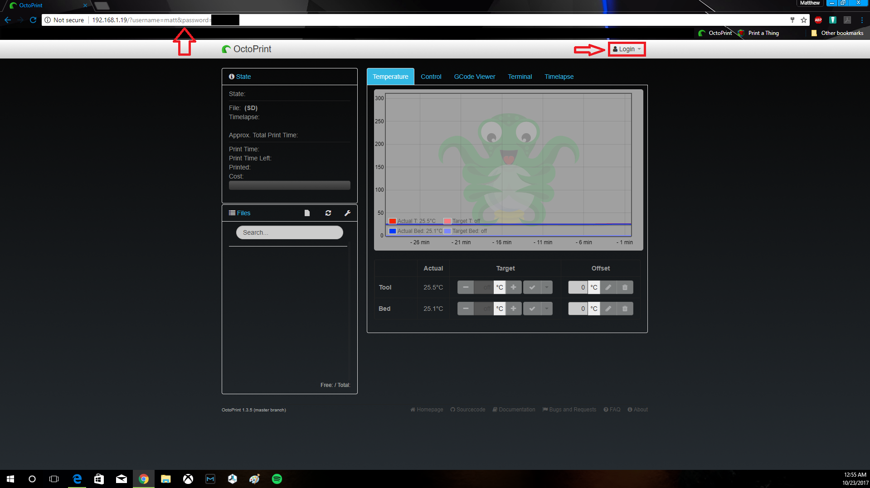Confirm Bed target temperature with checkmark
870x488 pixels.
point(532,309)
